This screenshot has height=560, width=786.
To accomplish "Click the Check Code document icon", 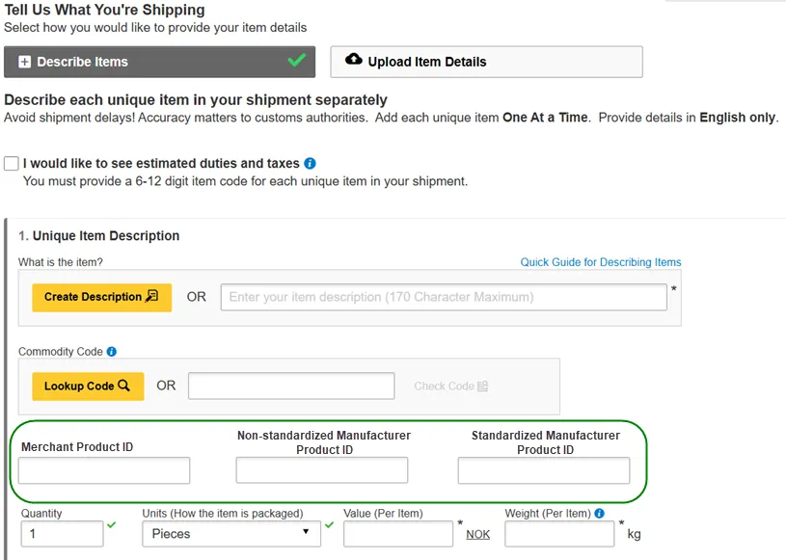I will point(483,387).
